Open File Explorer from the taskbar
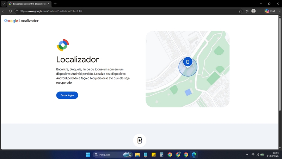The image size is (282, 159). click(137, 155)
